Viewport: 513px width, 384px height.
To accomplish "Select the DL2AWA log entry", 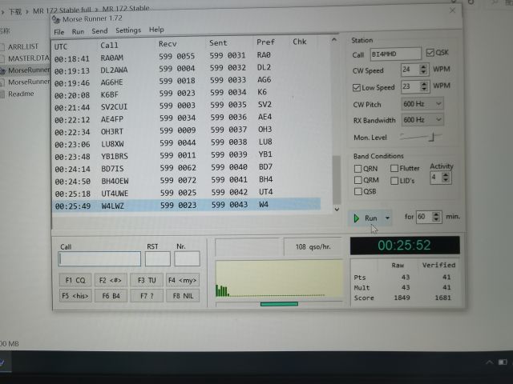I will point(187,69).
